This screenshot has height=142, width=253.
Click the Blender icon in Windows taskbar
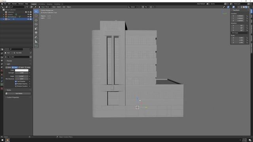pyautogui.click(x=8, y=140)
